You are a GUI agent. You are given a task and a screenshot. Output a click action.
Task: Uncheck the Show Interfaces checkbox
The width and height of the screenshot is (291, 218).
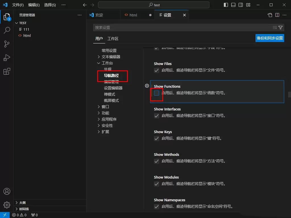157,116
